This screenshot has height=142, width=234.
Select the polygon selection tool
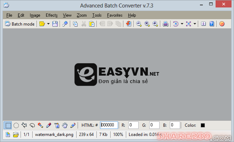[x=24, y=125]
